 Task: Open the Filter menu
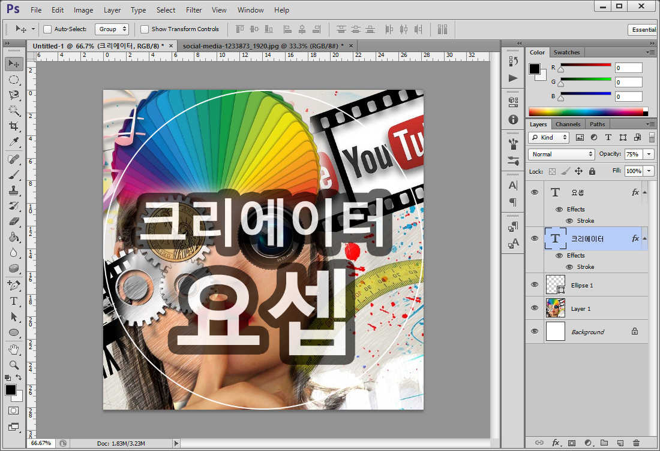click(x=194, y=10)
